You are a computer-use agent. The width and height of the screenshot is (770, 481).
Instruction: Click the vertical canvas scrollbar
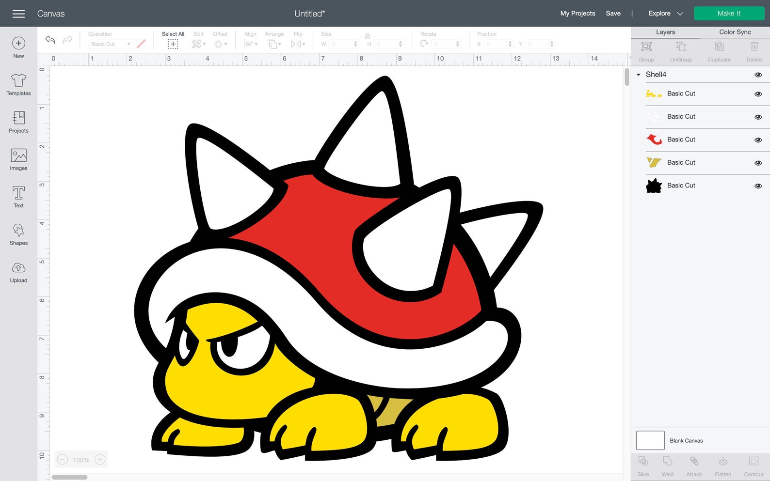pos(626,78)
